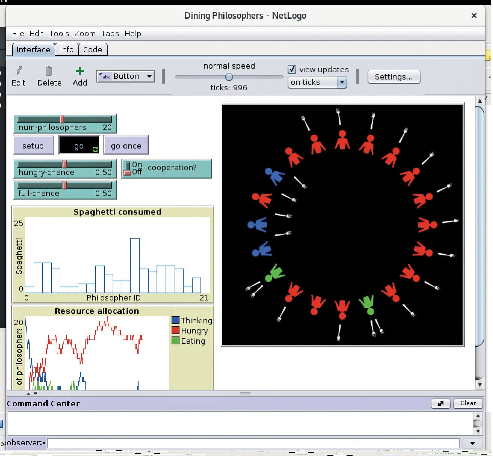Click the Delete trash icon
The height and width of the screenshot is (458, 493).
pyautogui.click(x=49, y=71)
